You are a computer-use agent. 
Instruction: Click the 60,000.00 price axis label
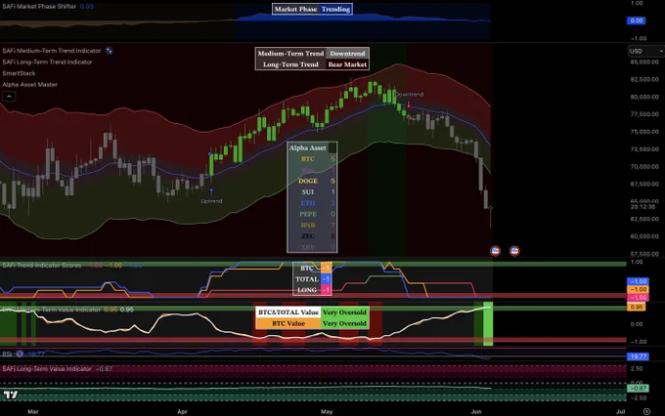click(644, 236)
